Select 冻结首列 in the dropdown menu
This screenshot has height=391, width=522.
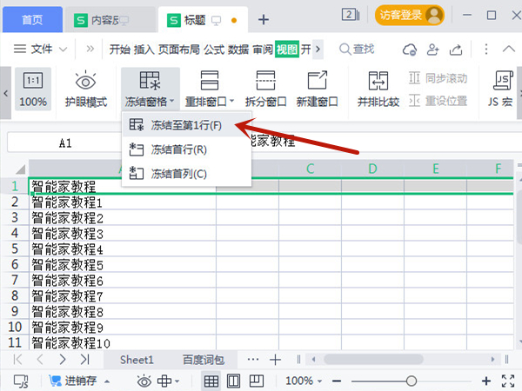coord(178,173)
